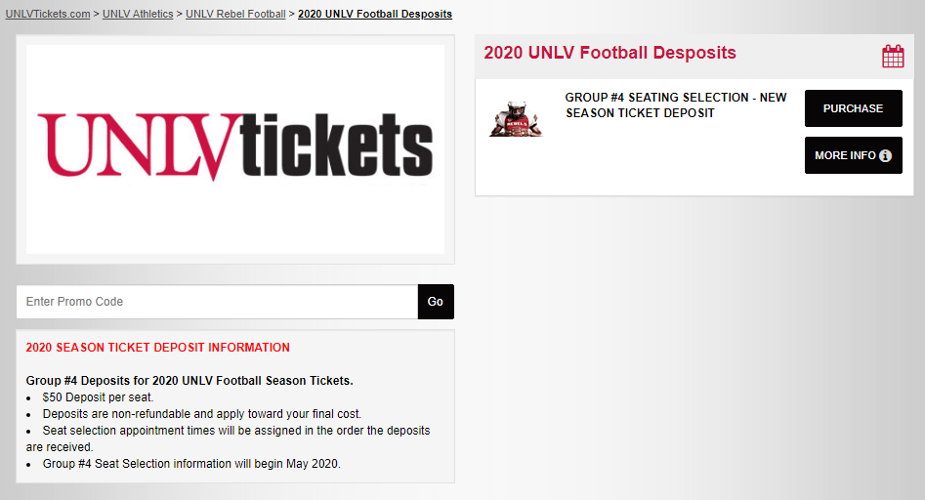Click the $50 Deposit per seat bullet

point(98,397)
